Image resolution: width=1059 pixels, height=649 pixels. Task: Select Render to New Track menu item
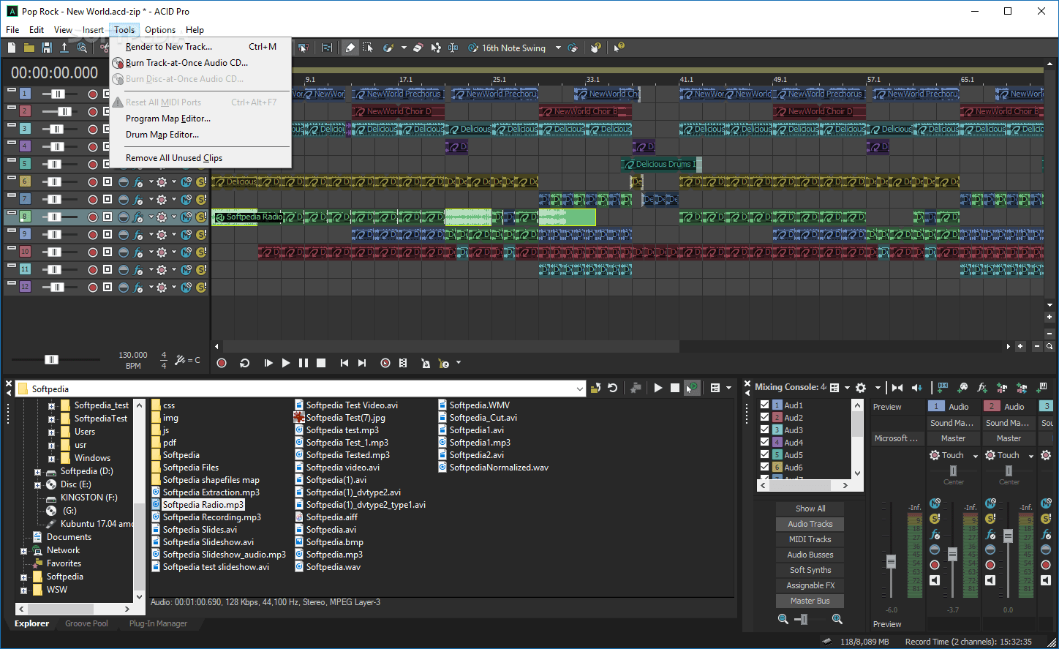click(169, 47)
